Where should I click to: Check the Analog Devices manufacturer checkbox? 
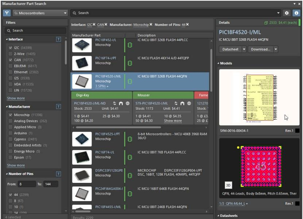pos(11,121)
